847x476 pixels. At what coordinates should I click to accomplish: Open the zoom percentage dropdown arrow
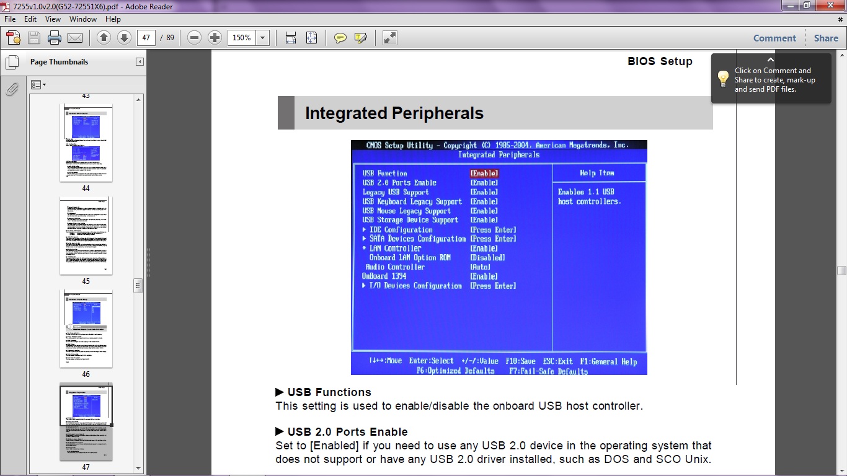263,38
